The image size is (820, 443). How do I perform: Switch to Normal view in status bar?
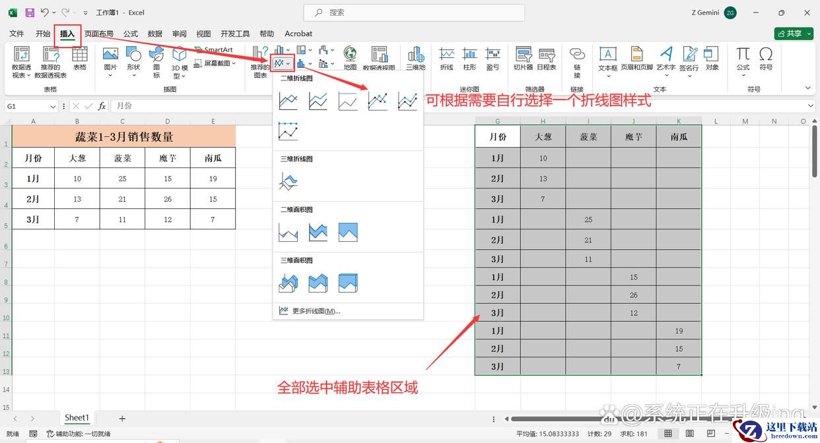tap(668, 433)
